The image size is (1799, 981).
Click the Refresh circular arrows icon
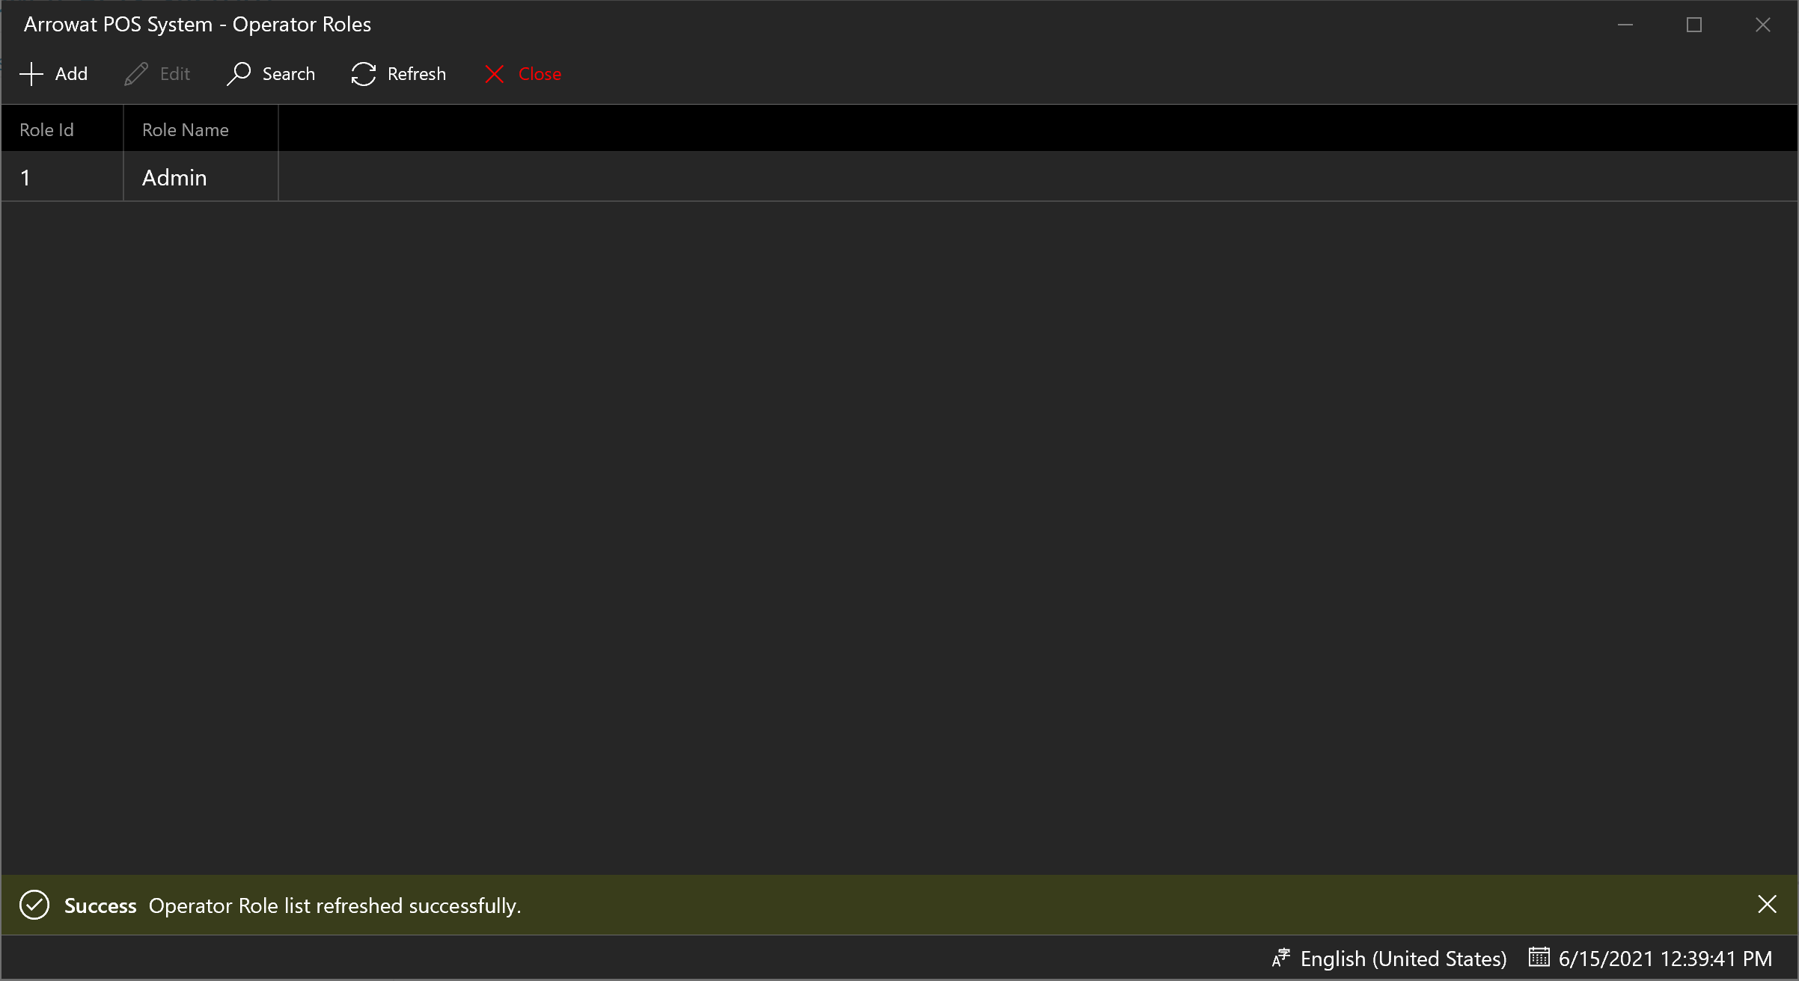point(364,74)
